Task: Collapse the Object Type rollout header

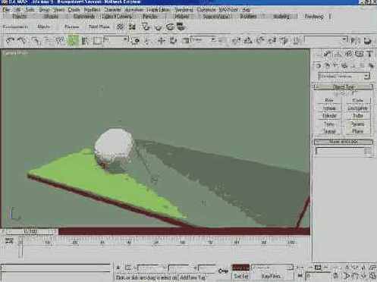Action: pyautogui.click(x=344, y=87)
